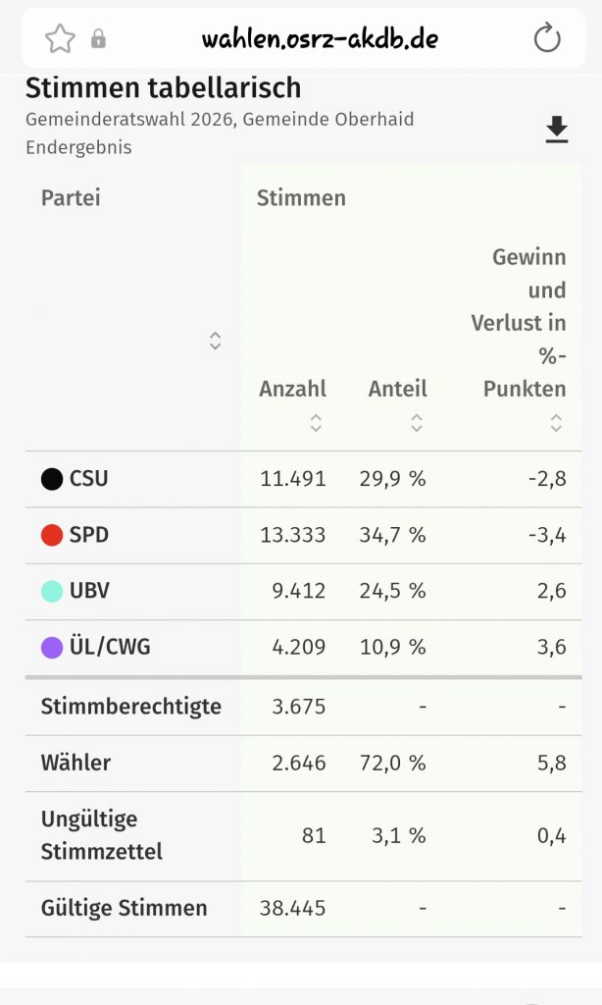Tap the address bar URL text
Screen dimensions: 602x1005
320,39
